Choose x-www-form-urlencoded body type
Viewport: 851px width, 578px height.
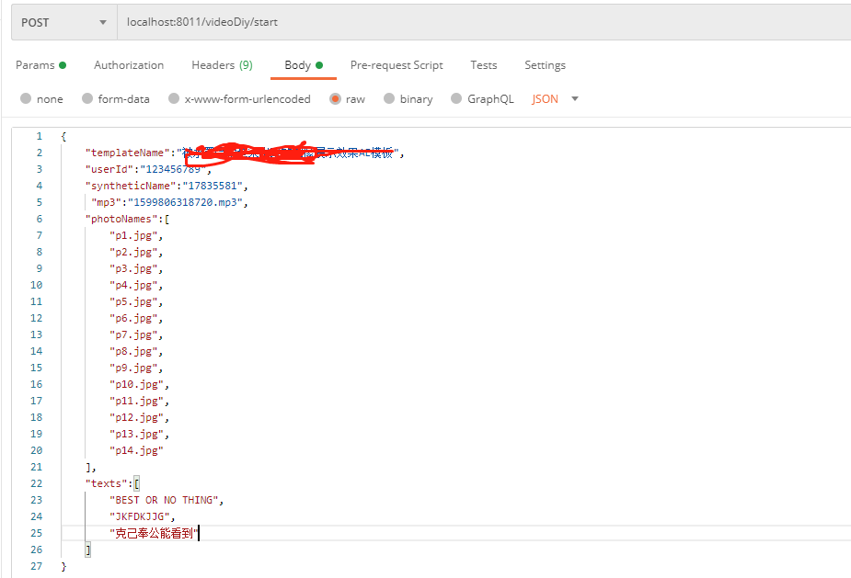(174, 98)
